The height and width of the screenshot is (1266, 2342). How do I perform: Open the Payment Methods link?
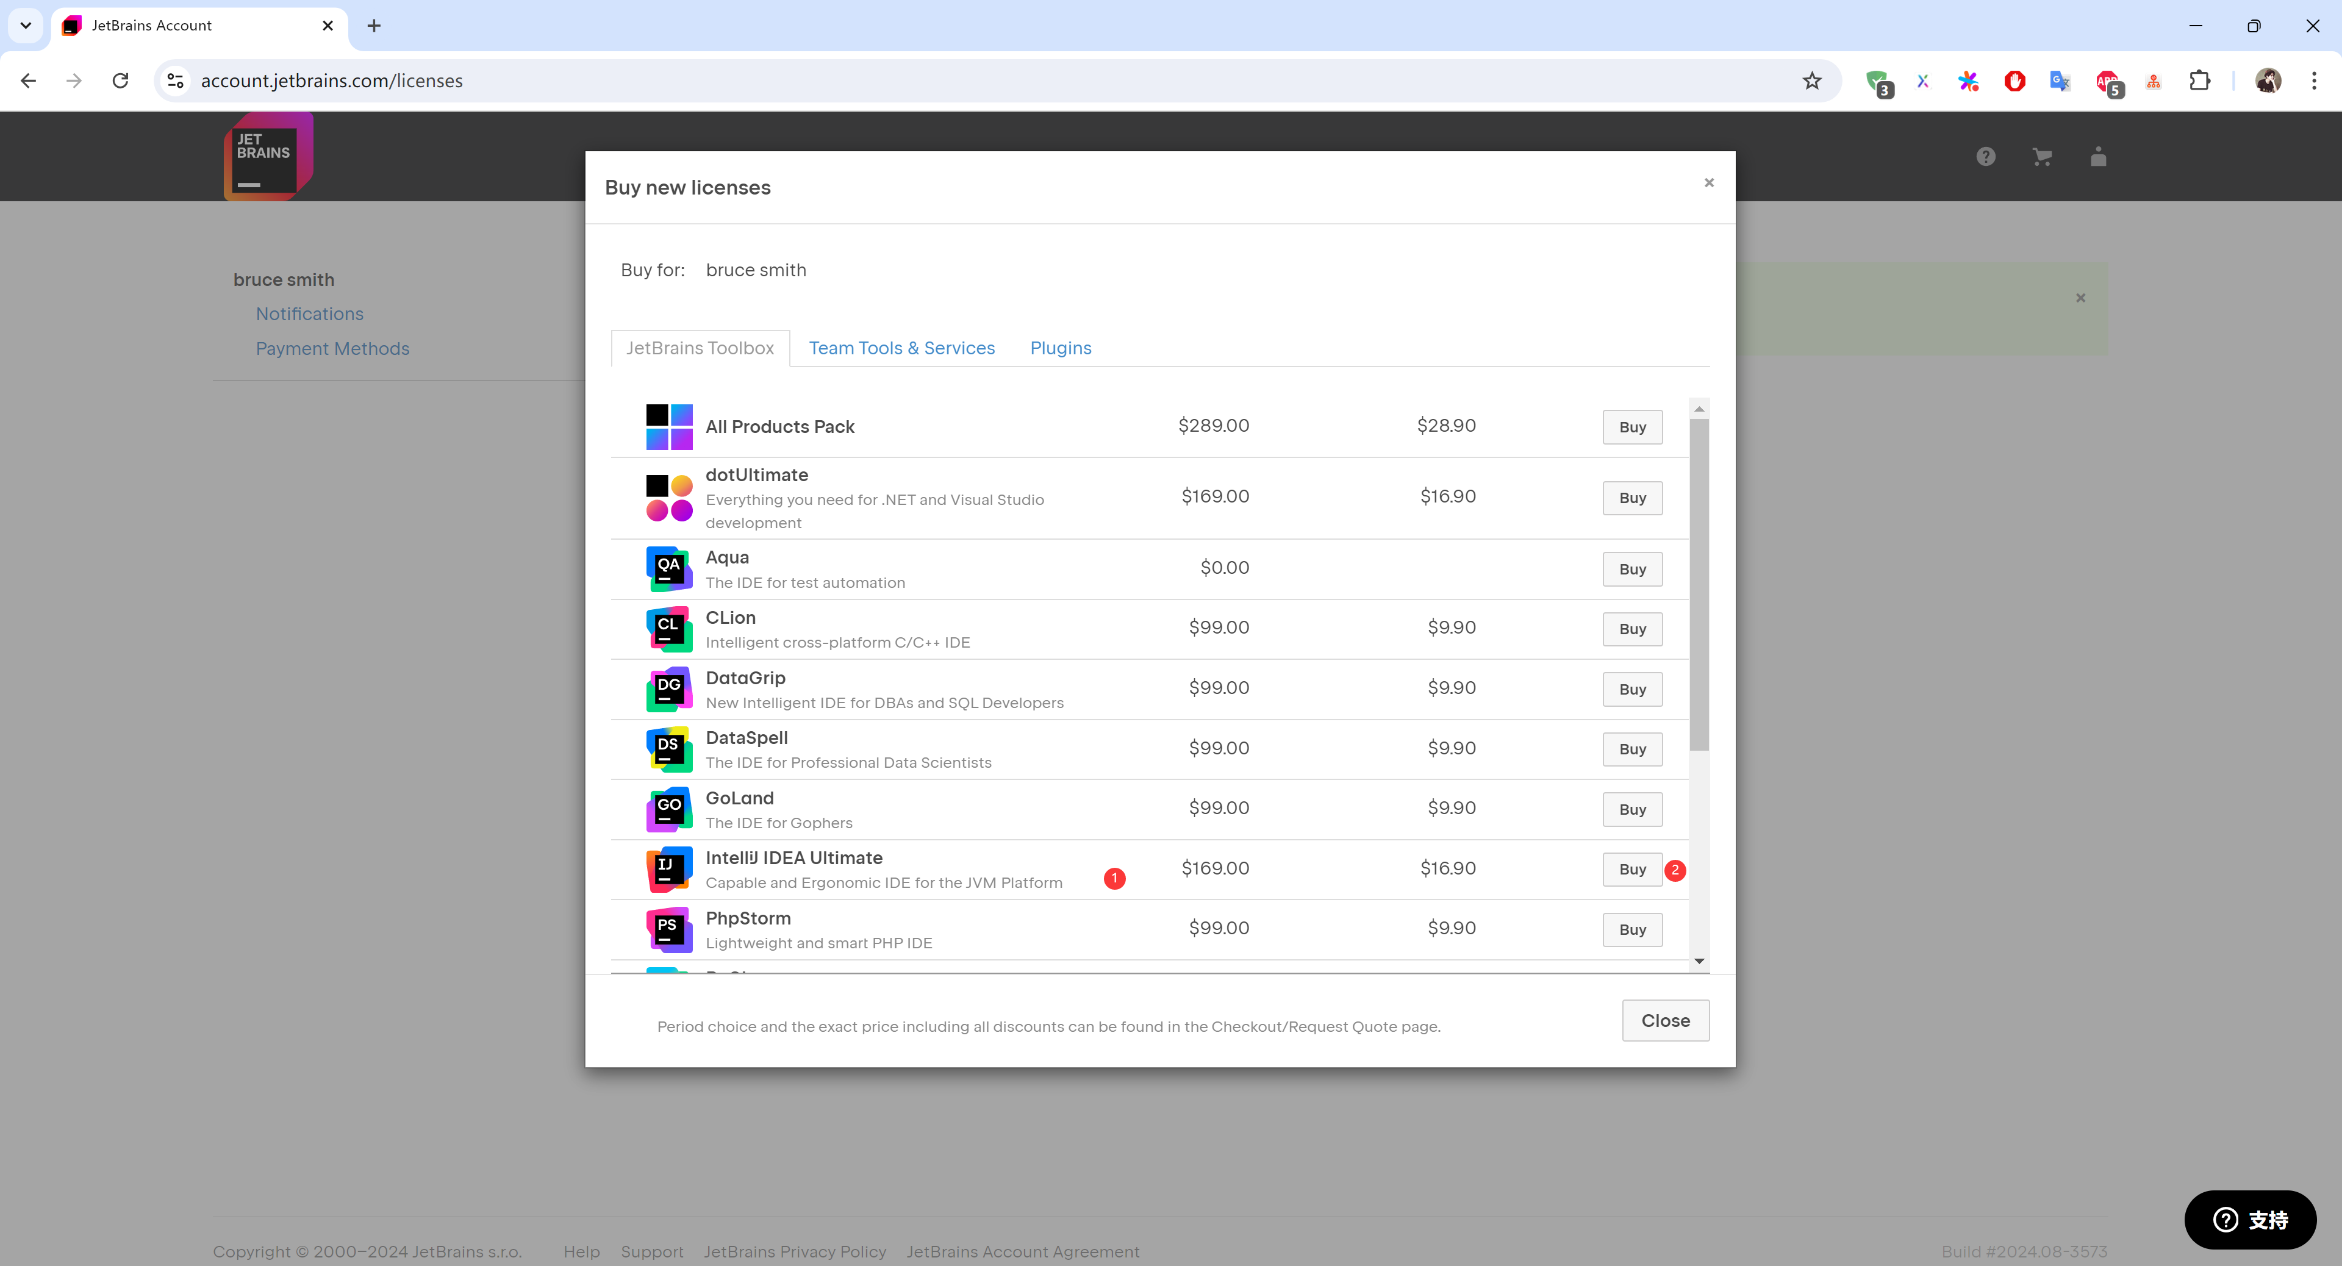click(x=332, y=349)
